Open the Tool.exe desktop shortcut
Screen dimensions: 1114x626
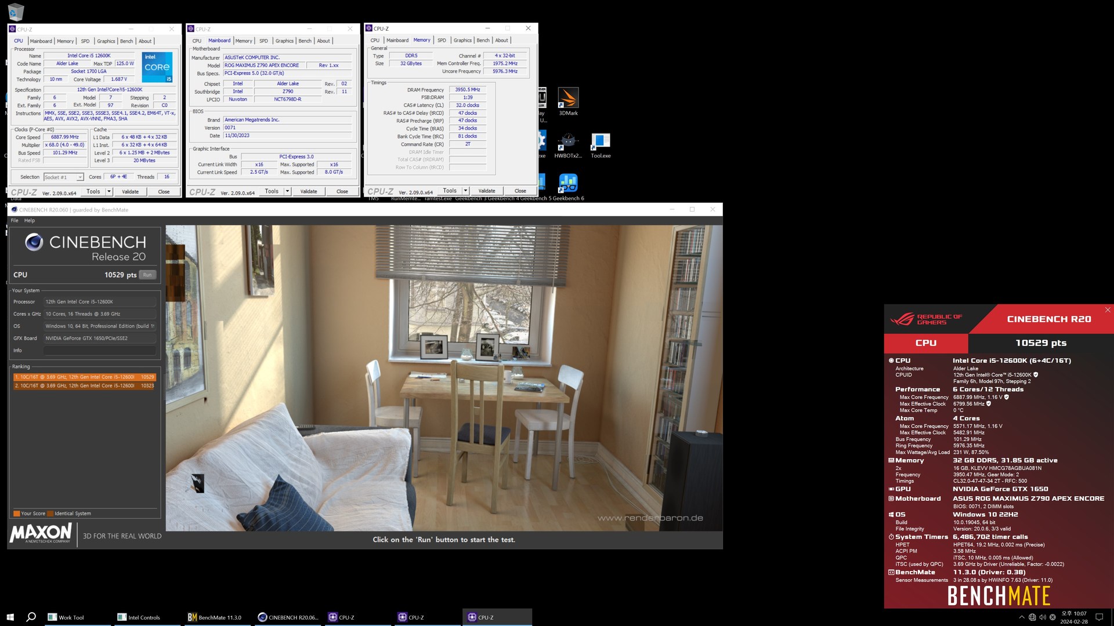point(601,145)
